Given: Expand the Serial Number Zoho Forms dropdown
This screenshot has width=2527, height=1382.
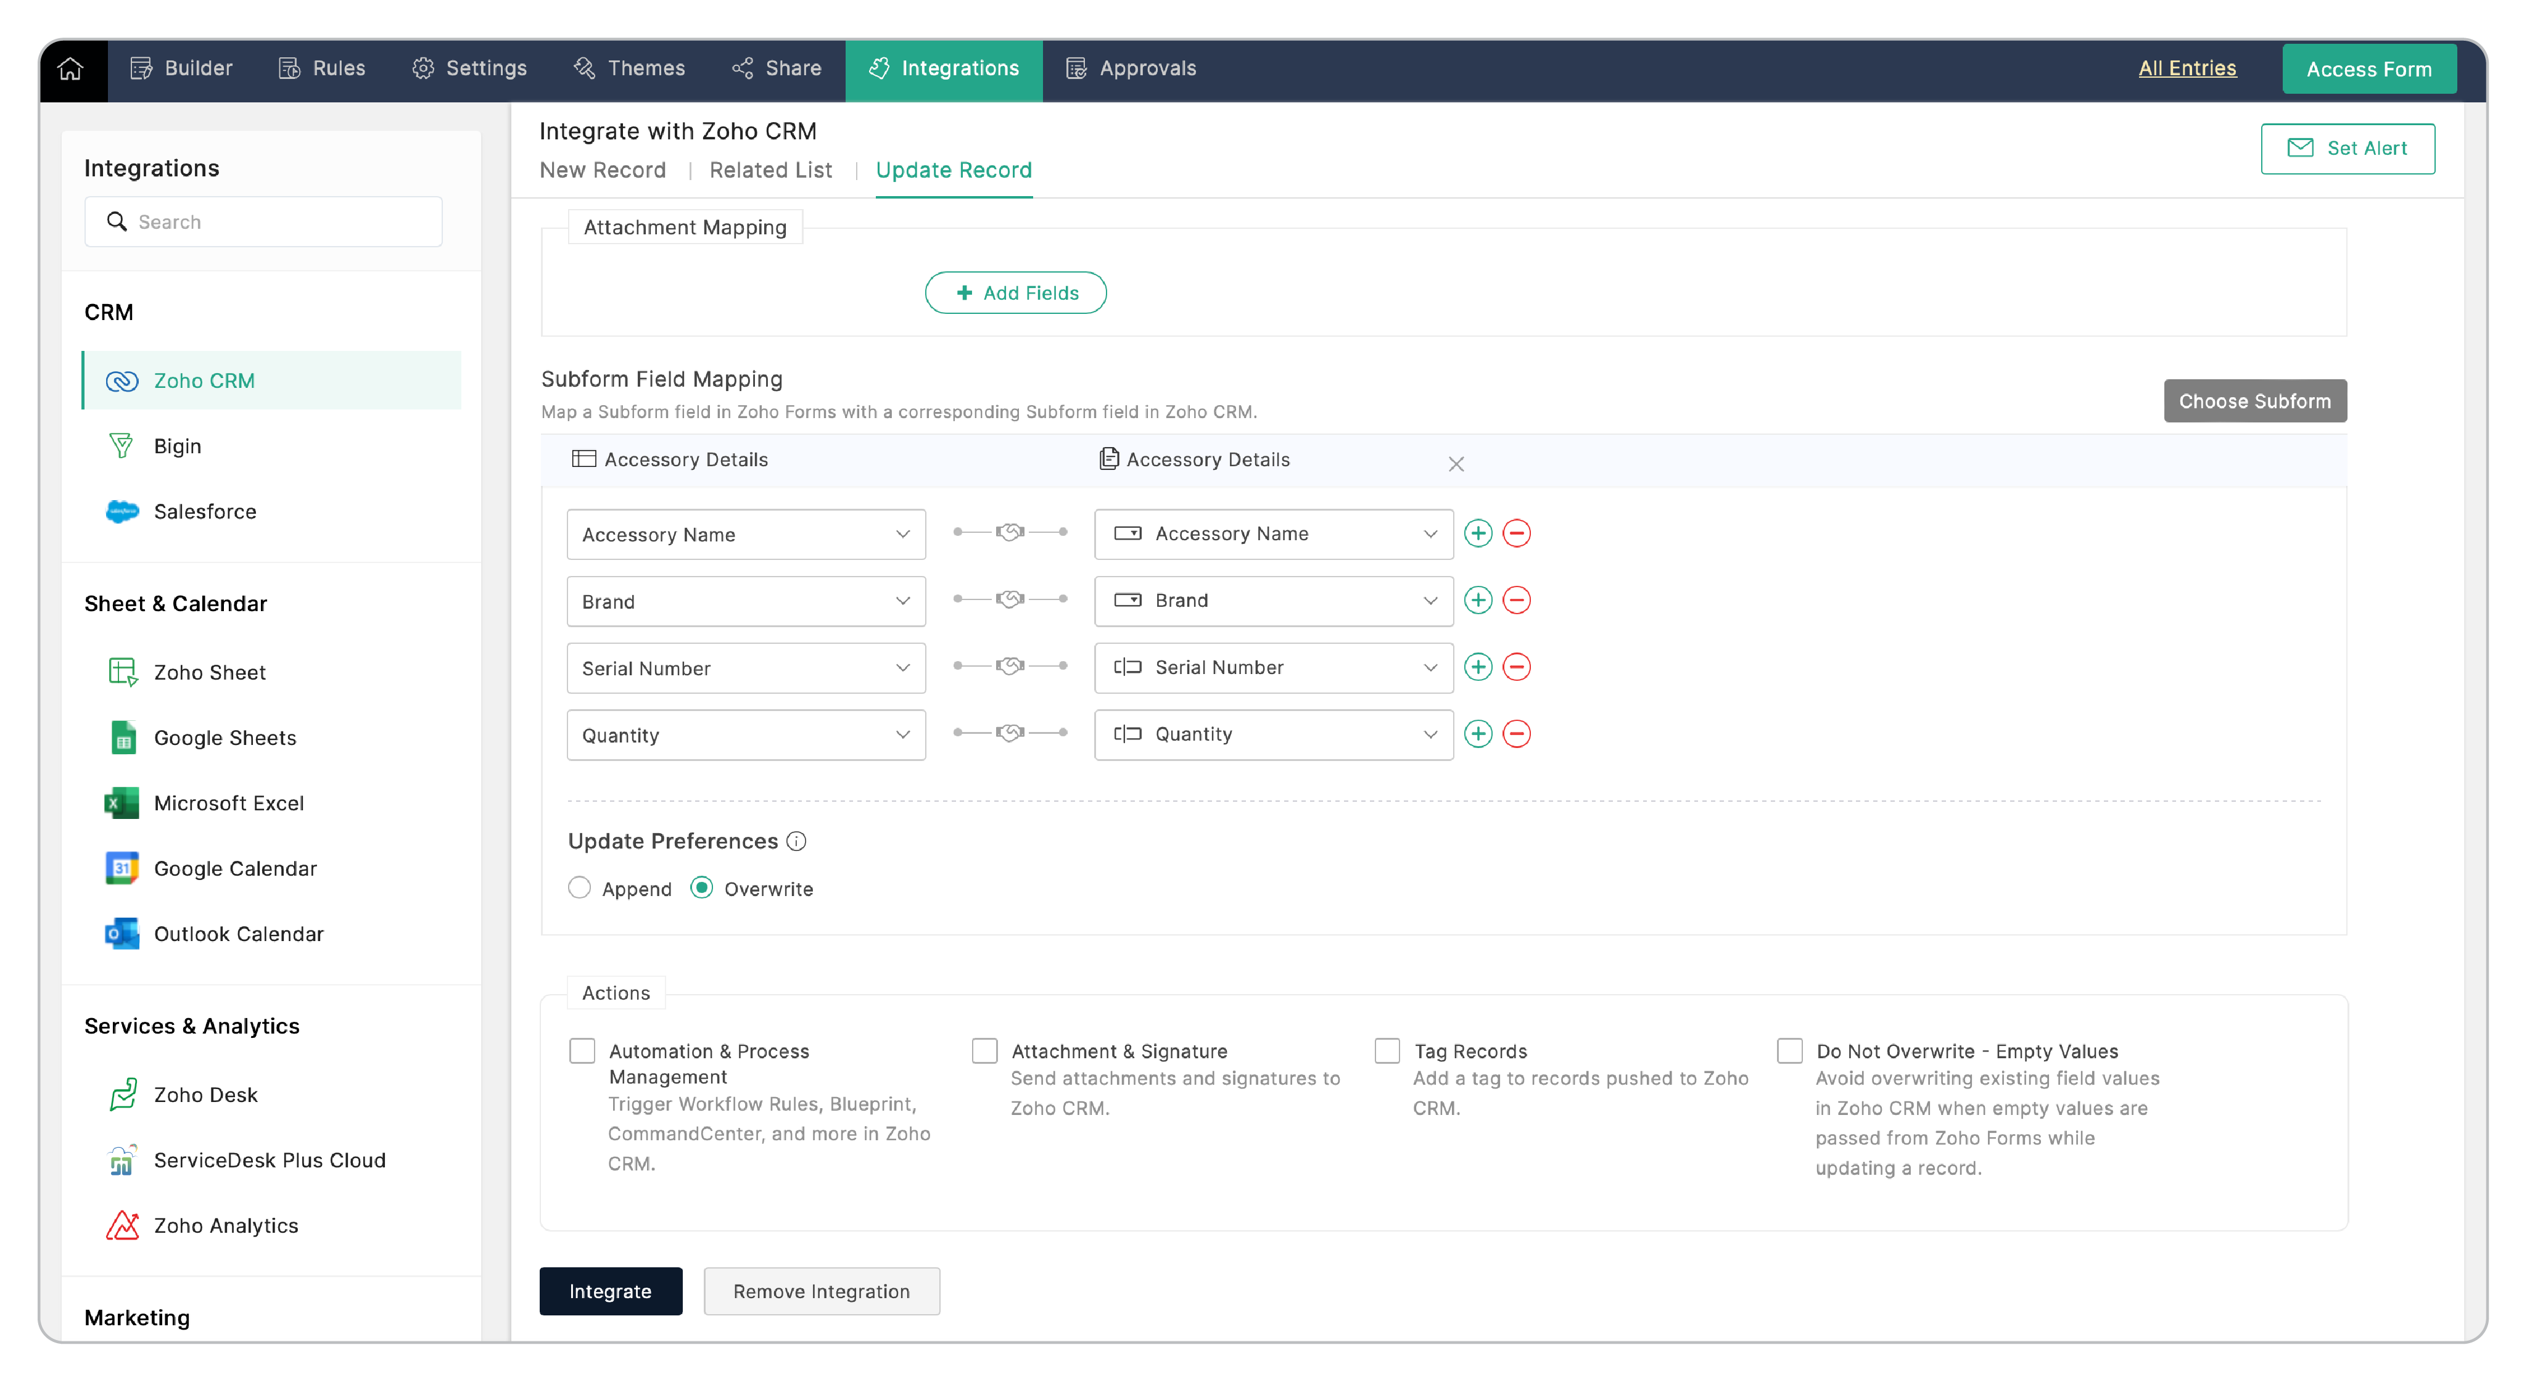Looking at the screenshot, I should [746, 668].
